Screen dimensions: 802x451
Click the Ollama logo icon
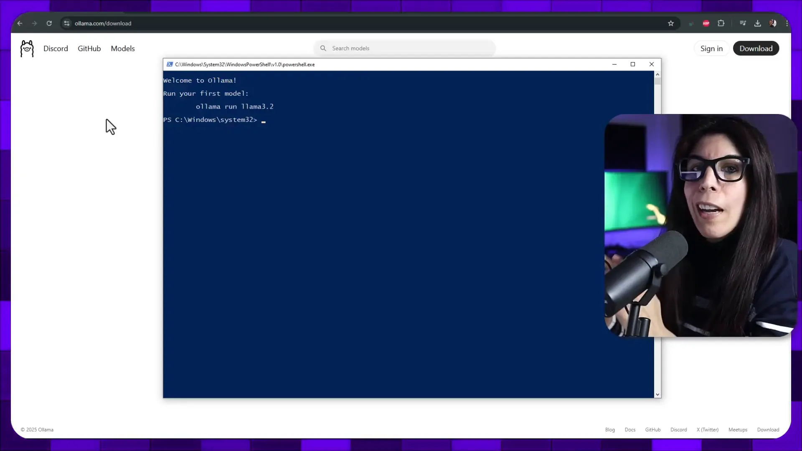coord(27,48)
